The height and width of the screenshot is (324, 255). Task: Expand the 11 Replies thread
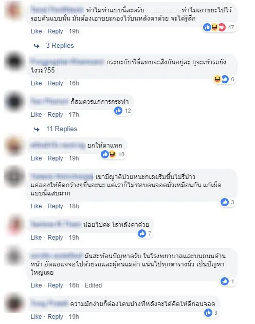pyautogui.click(x=62, y=129)
